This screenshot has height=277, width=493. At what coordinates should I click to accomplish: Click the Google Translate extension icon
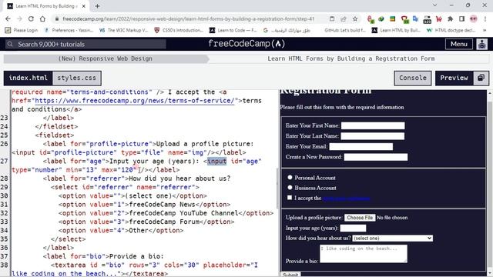tap(416, 18)
